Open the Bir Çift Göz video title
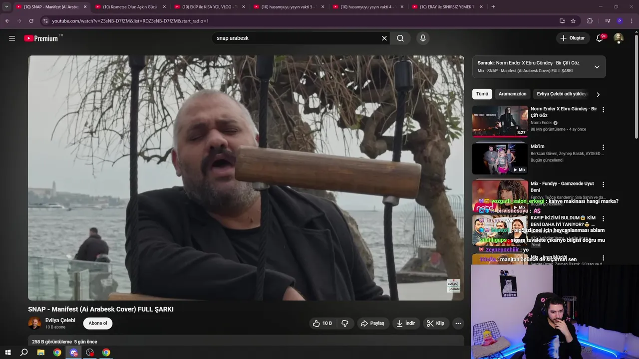639x359 pixels. tap(564, 112)
